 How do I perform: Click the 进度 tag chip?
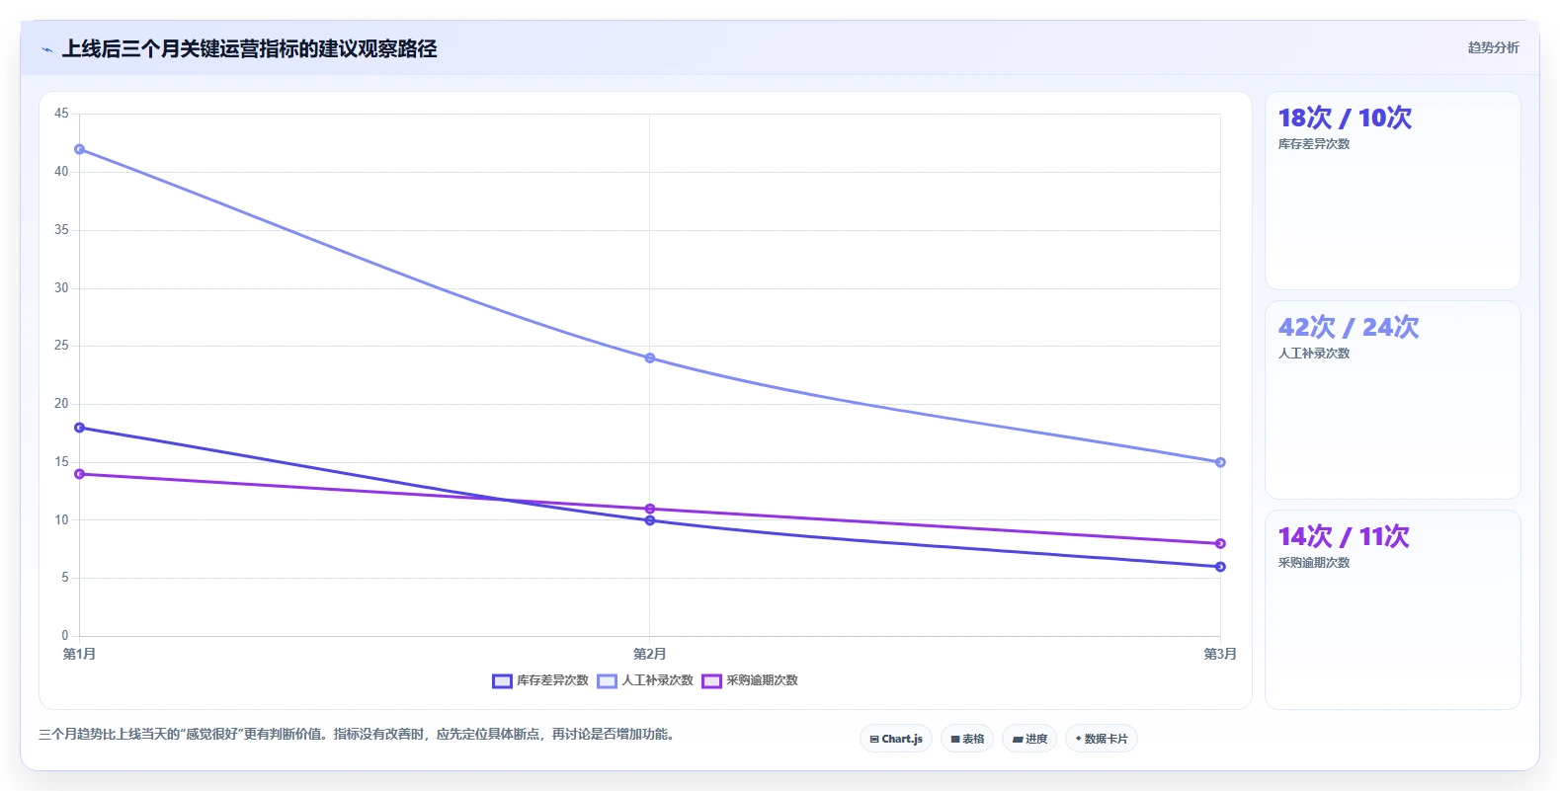pyautogui.click(x=1029, y=739)
